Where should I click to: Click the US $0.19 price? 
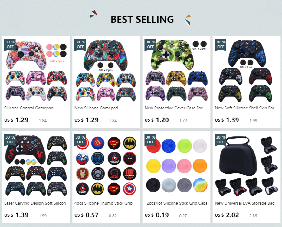pyautogui.click(x=157, y=215)
